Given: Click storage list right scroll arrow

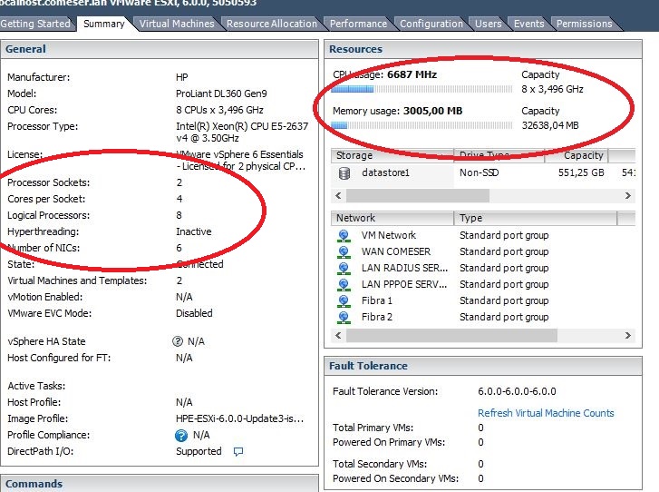Looking at the screenshot, I should [x=627, y=196].
